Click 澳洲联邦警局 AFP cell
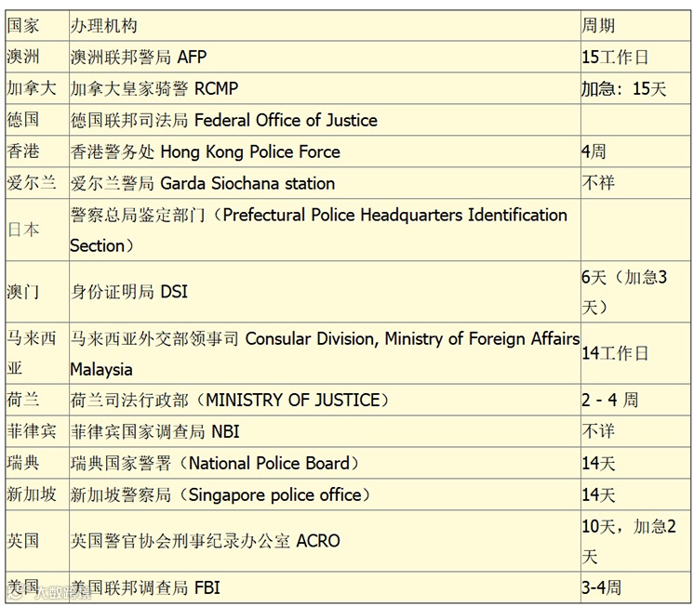694x606 pixels. pyautogui.click(x=325, y=57)
